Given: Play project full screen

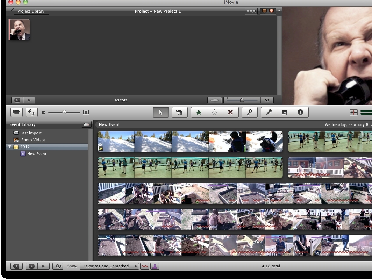Looking at the screenshot, I should [17, 100].
